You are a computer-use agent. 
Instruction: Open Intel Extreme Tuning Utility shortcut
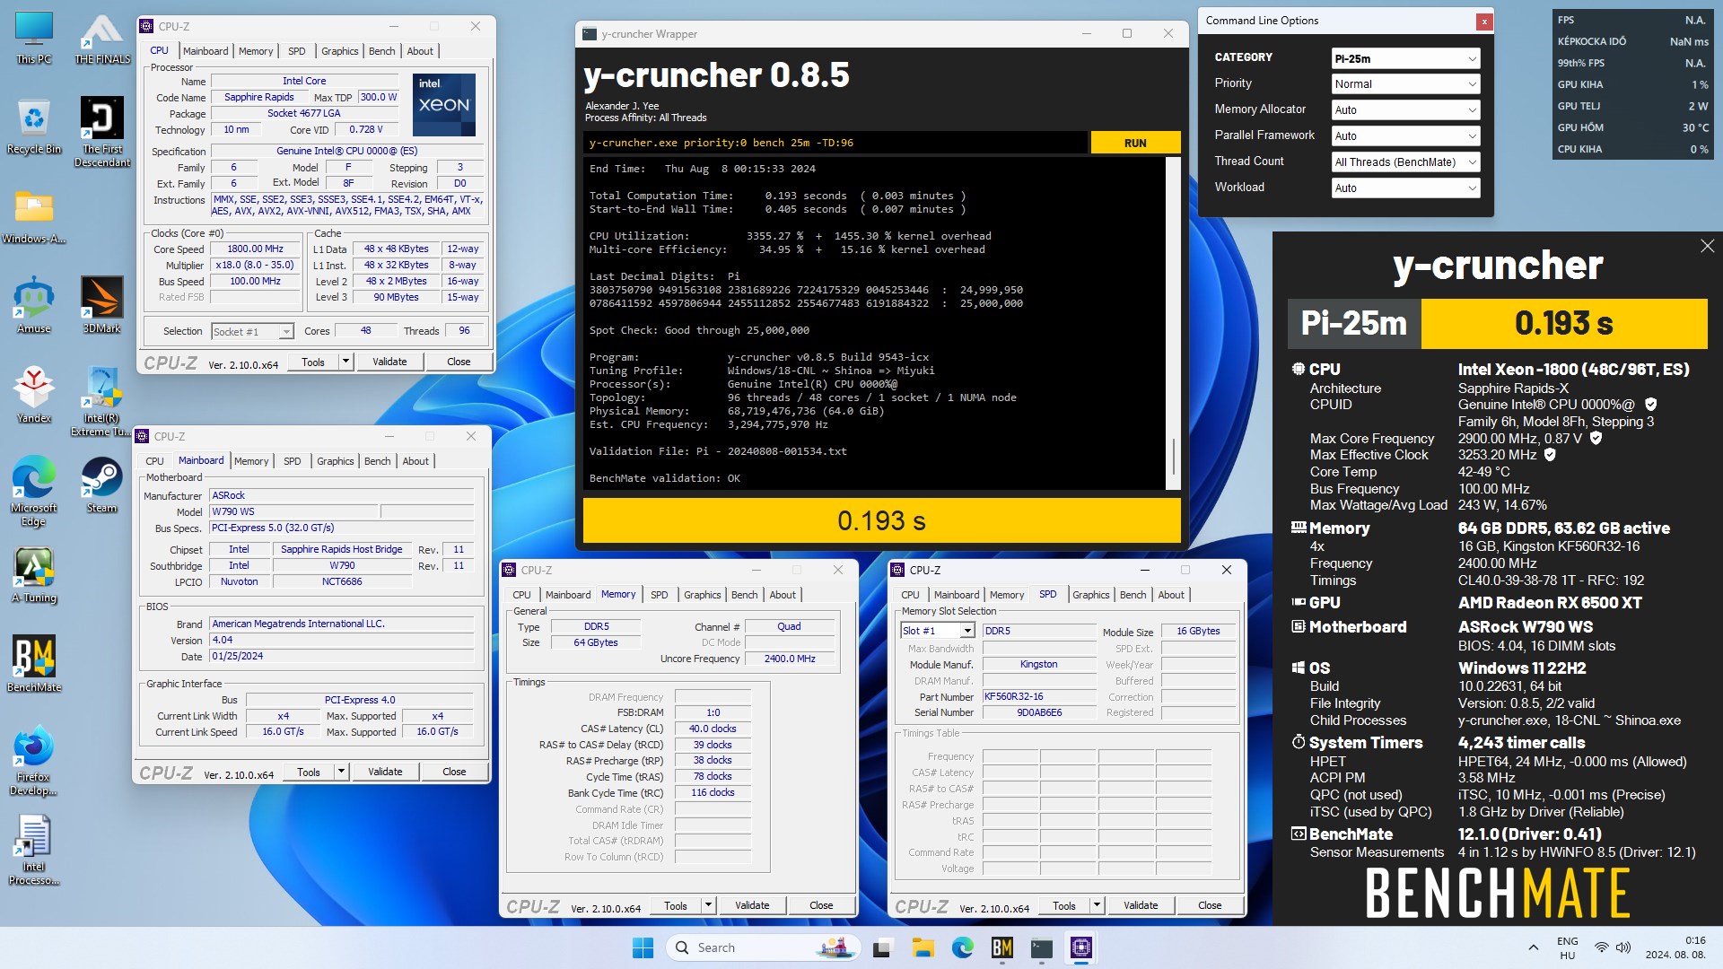point(101,400)
